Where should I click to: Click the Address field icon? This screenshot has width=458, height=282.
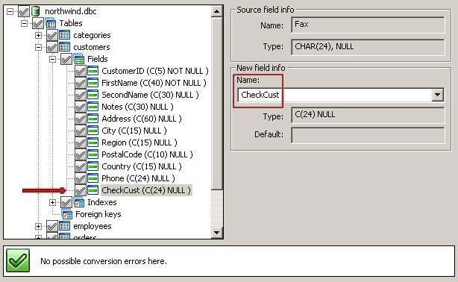point(93,119)
